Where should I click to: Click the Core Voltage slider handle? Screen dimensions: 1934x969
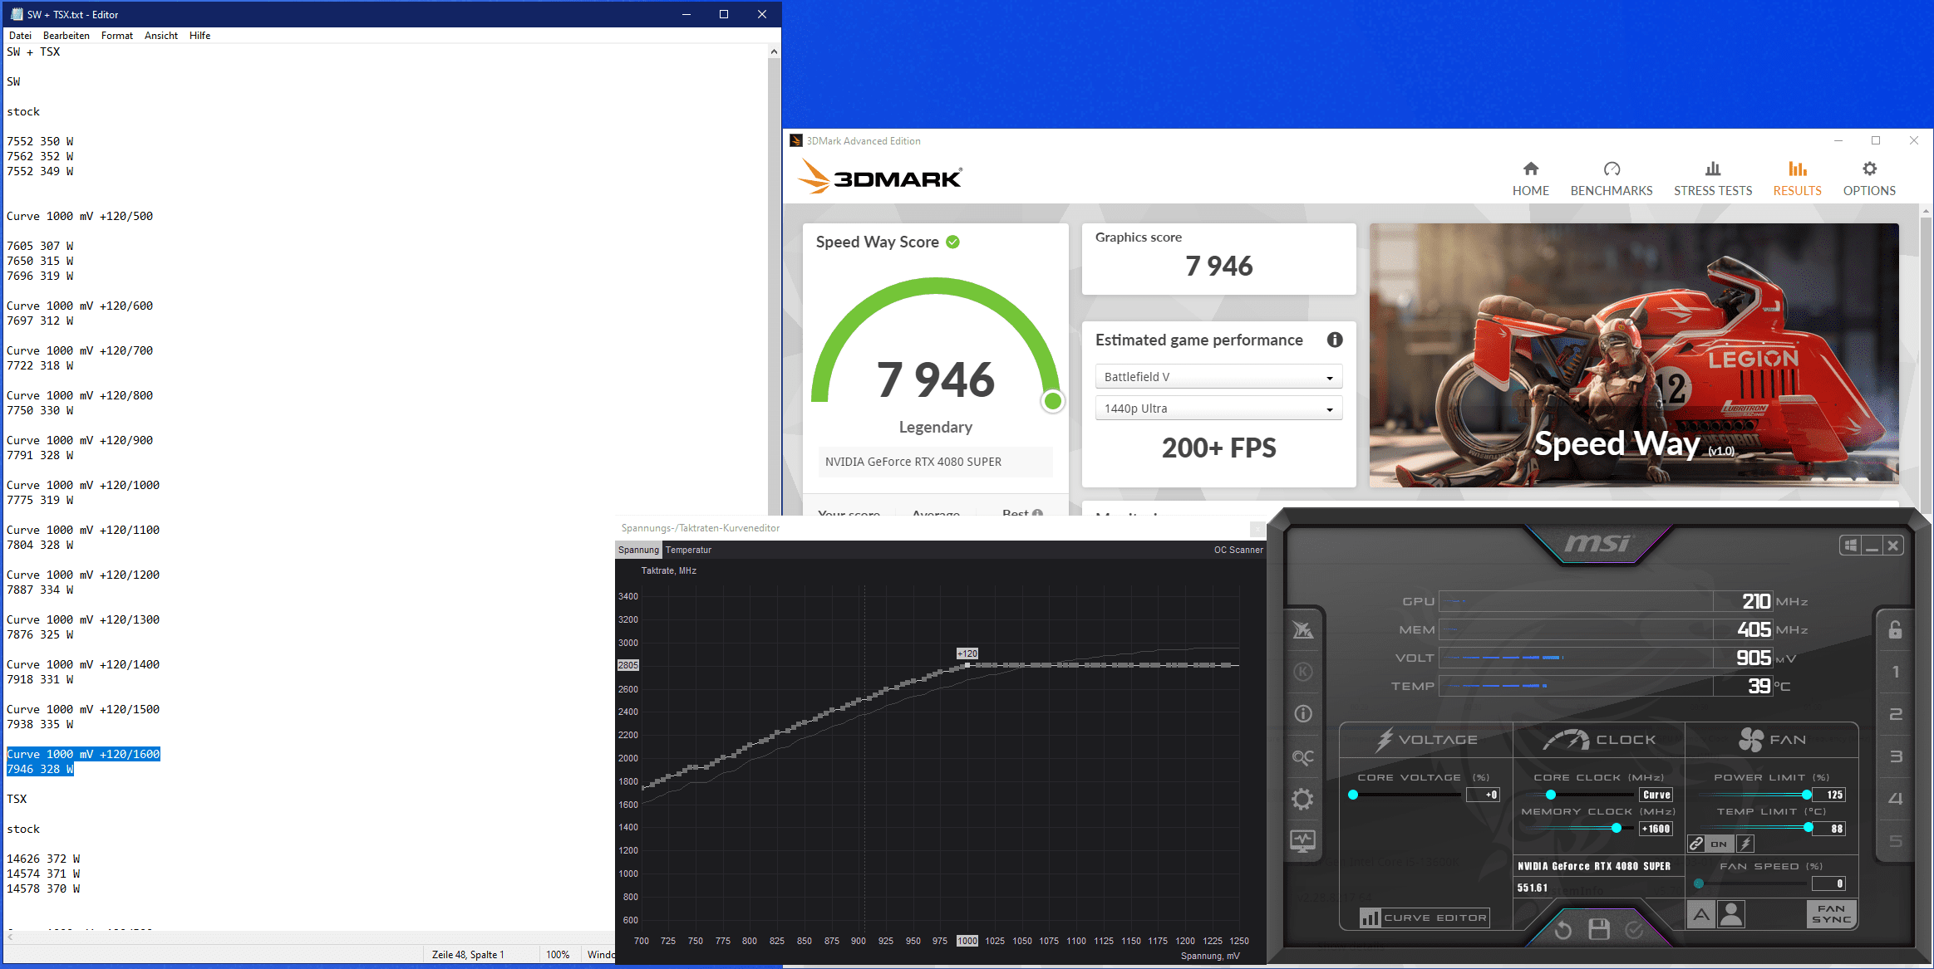coord(1353,795)
